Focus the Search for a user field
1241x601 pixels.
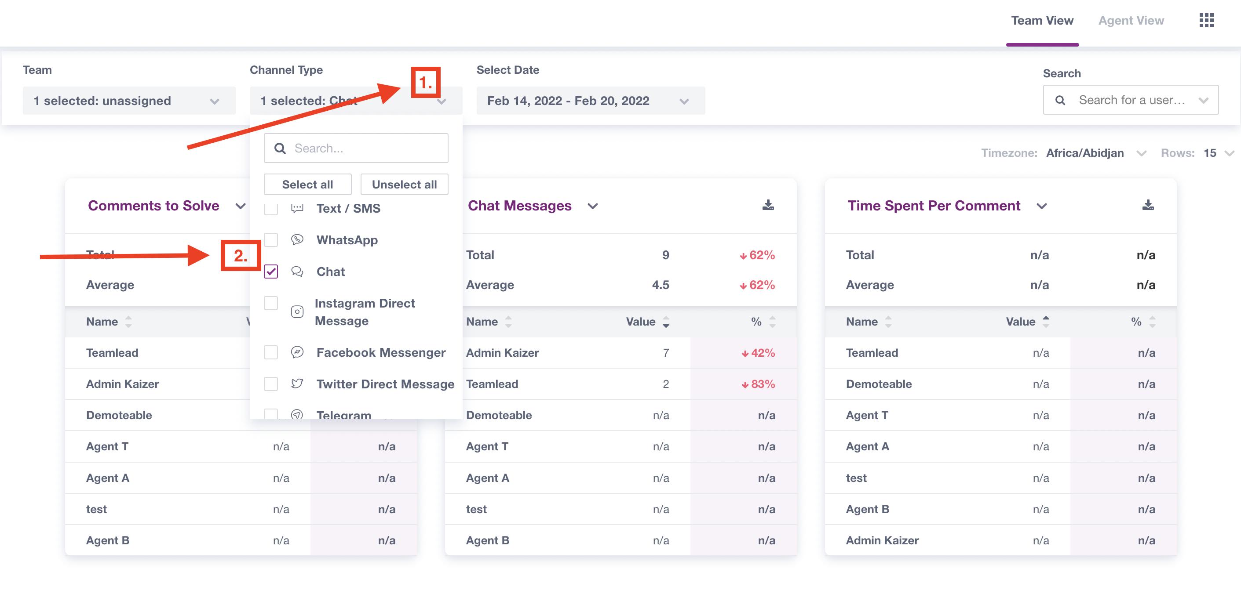tap(1131, 100)
